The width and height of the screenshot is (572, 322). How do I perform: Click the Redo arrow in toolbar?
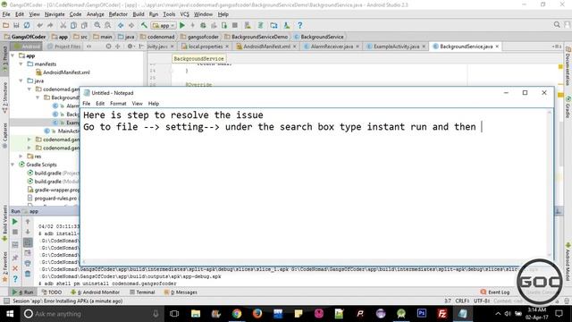coord(50,25)
